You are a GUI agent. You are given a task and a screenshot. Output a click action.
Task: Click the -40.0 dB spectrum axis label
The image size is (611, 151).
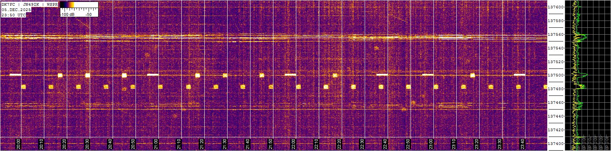click(607, 142)
